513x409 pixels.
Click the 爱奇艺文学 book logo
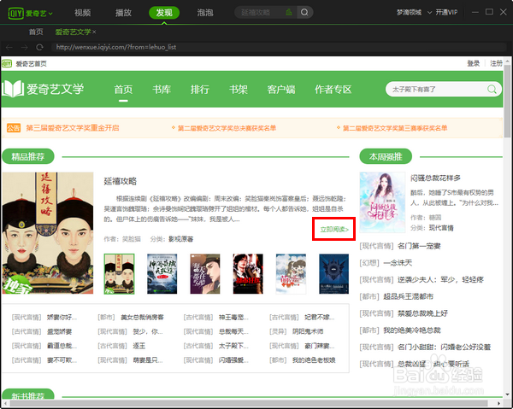[x=43, y=89]
